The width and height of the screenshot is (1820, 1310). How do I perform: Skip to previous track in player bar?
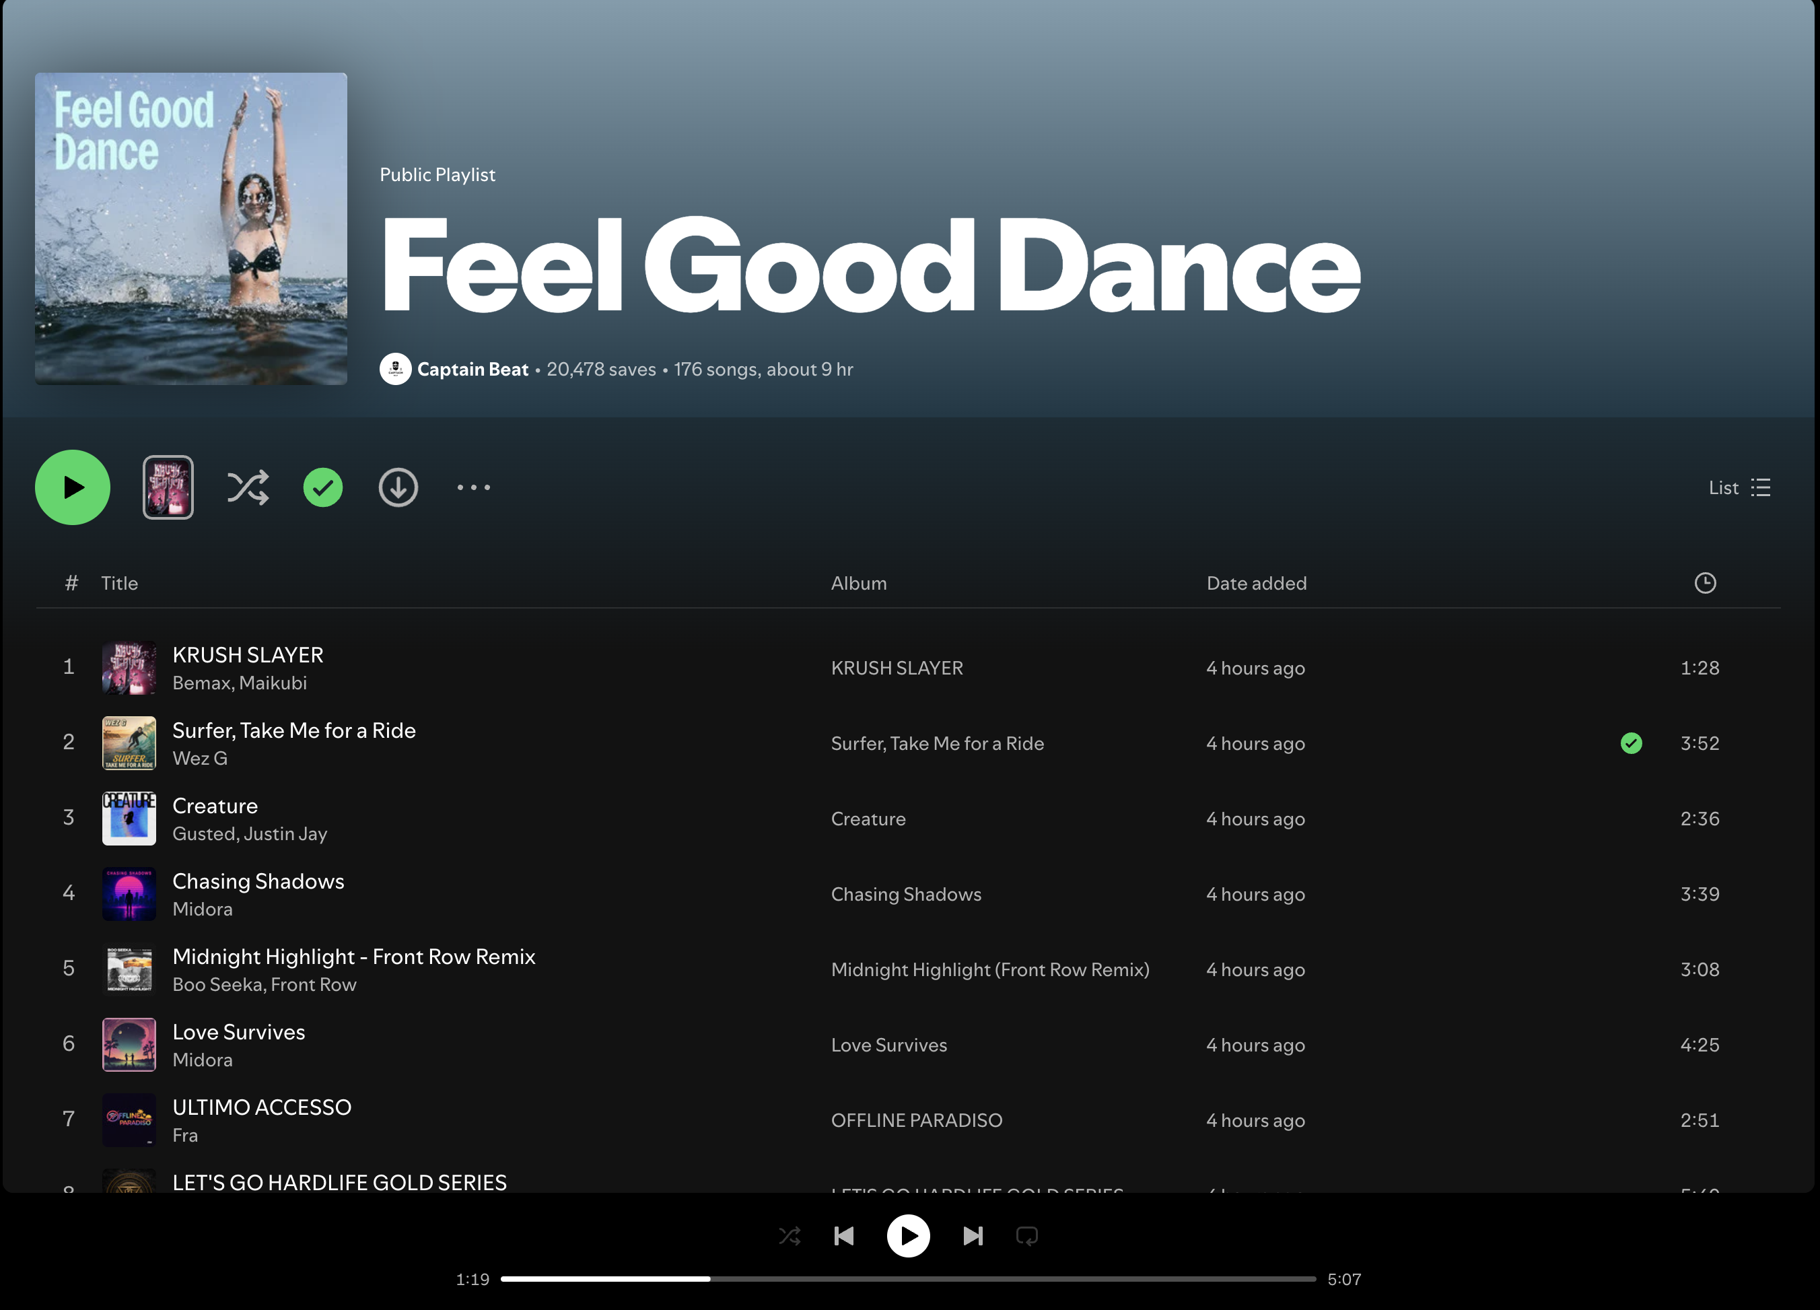(x=844, y=1236)
